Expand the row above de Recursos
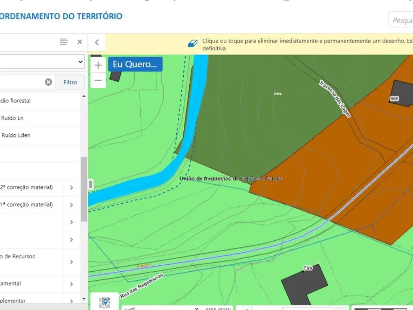The width and height of the screenshot is (413, 310). [71, 239]
